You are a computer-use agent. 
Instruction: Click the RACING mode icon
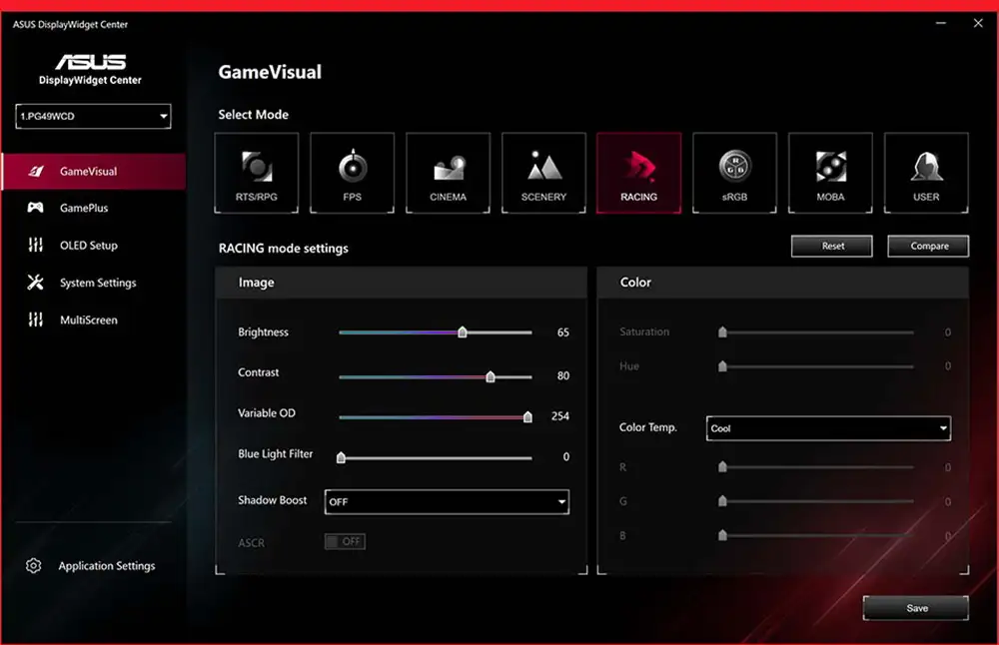[x=638, y=173]
